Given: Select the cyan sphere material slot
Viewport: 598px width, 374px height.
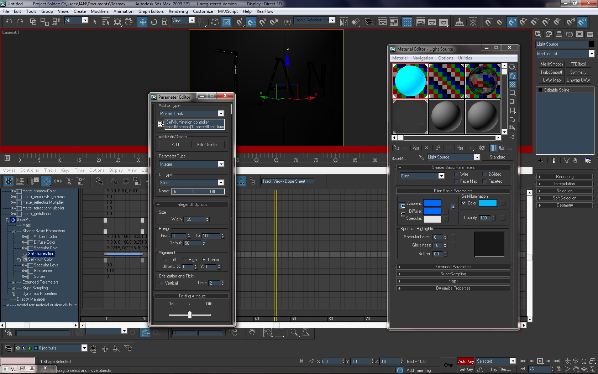Looking at the screenshot, I should pos(410,81).
